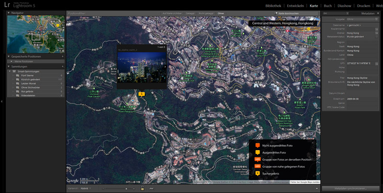The height and width of the screenshot is (193, 383).
Task: Open the Entwickeln module
Action: (296, 6)
